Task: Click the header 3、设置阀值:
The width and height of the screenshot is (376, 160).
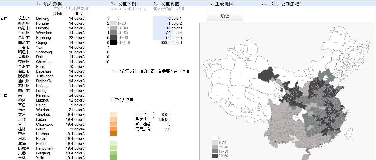Action: coord(168,4)
